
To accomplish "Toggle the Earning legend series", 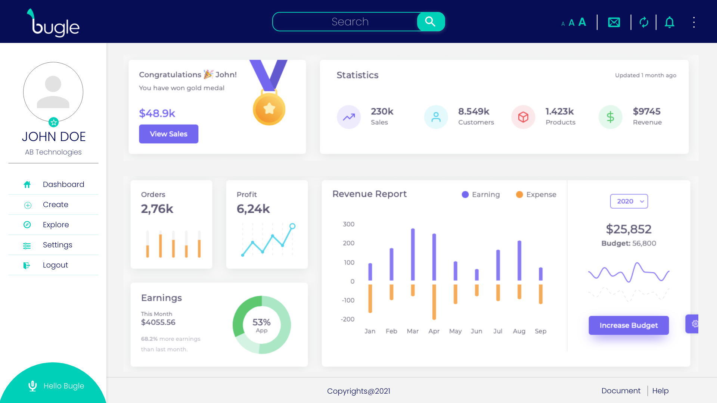I will click(481, 194).
